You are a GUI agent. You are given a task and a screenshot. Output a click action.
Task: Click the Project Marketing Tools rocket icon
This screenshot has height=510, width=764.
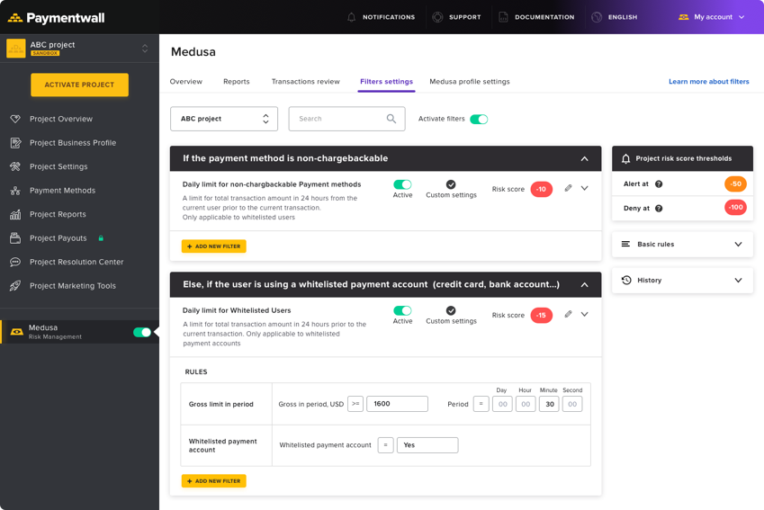click(15, 286)
